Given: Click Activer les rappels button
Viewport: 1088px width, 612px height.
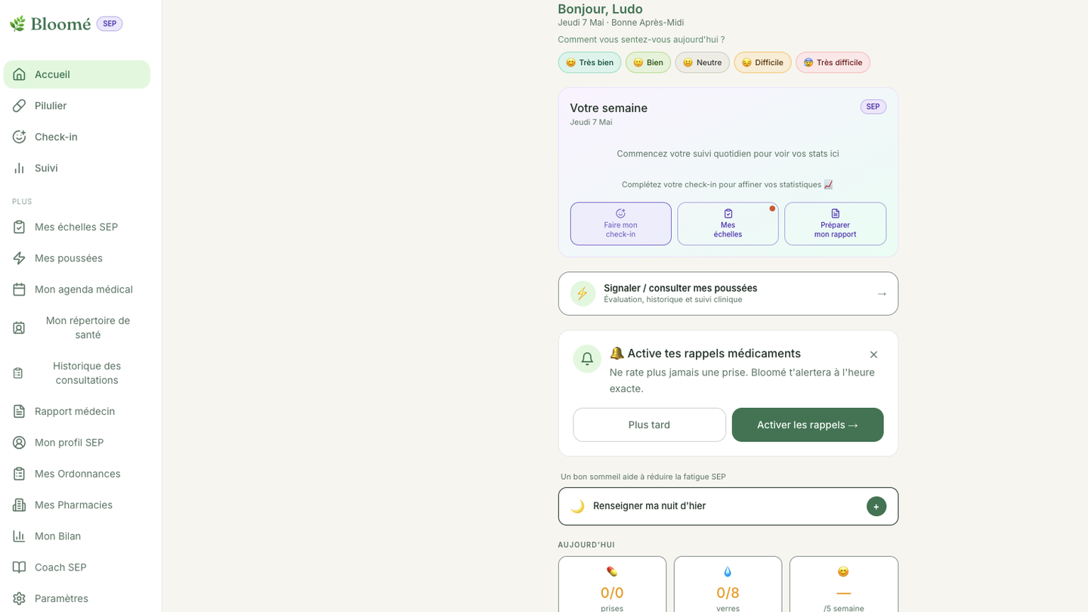Looking at the screenshot, I should click(808, 425).
